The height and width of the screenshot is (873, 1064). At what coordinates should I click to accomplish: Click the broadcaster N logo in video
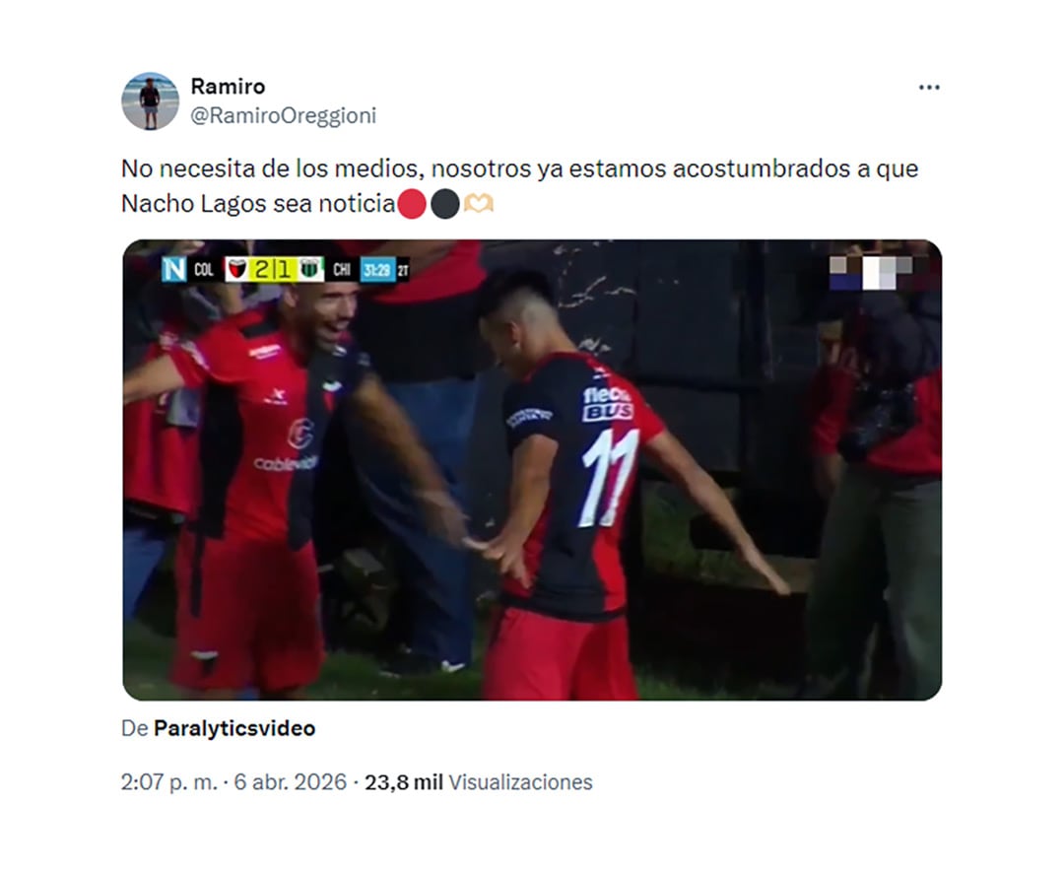coord(173,270)
